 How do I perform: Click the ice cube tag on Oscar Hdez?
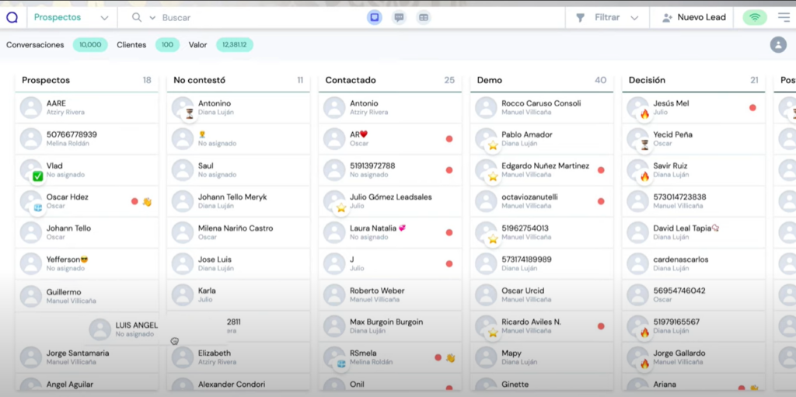click(37, 207)
